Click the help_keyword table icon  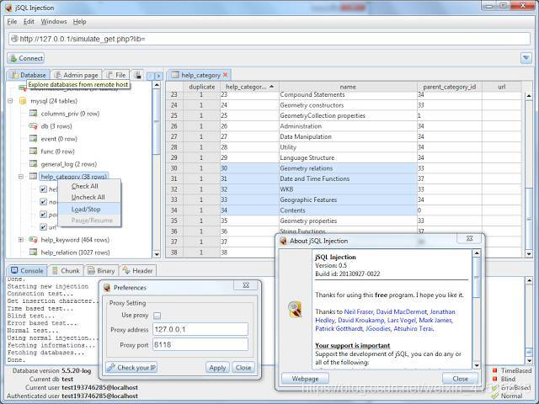[x=34, y=239]
